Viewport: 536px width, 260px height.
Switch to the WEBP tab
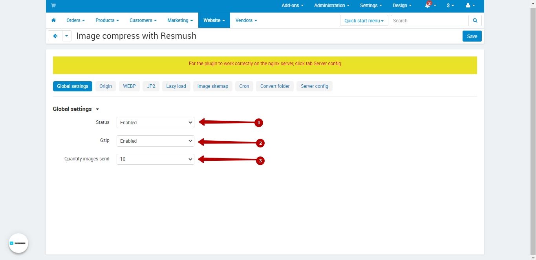click(x=129, y=86)
